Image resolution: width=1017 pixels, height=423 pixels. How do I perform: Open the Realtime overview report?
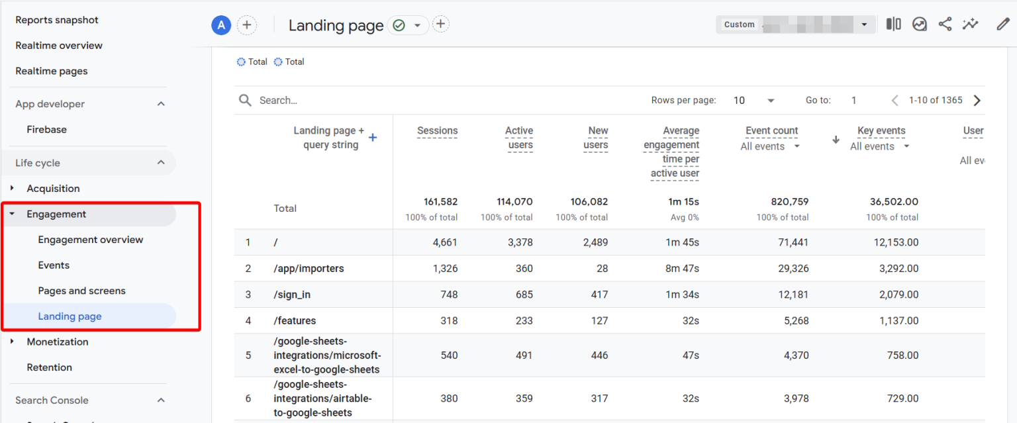[x=59, y=46]
